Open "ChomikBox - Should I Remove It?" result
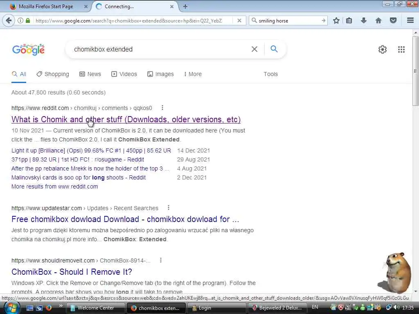This screenshot has height=314, width=419. pyautogui.click(x=72, y=272)
